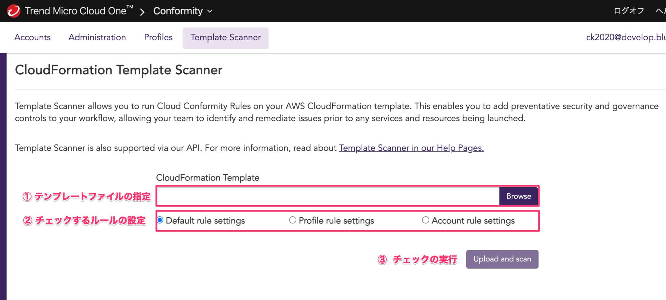Click the breadcrumb arrow after Trend Micro Cloud One
666x300 pixels.
click(142, 11)
